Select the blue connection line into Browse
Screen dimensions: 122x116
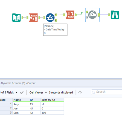[x=104, y=15]
